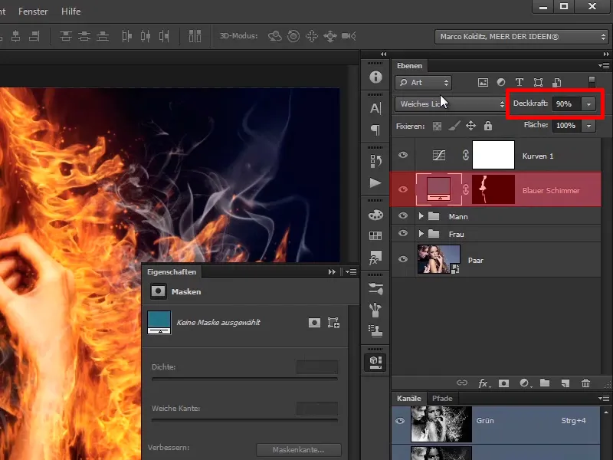This screenshot has height=460, width=613.
Task: Toggle layer filtering switch on
Action: tap(592, 81)
